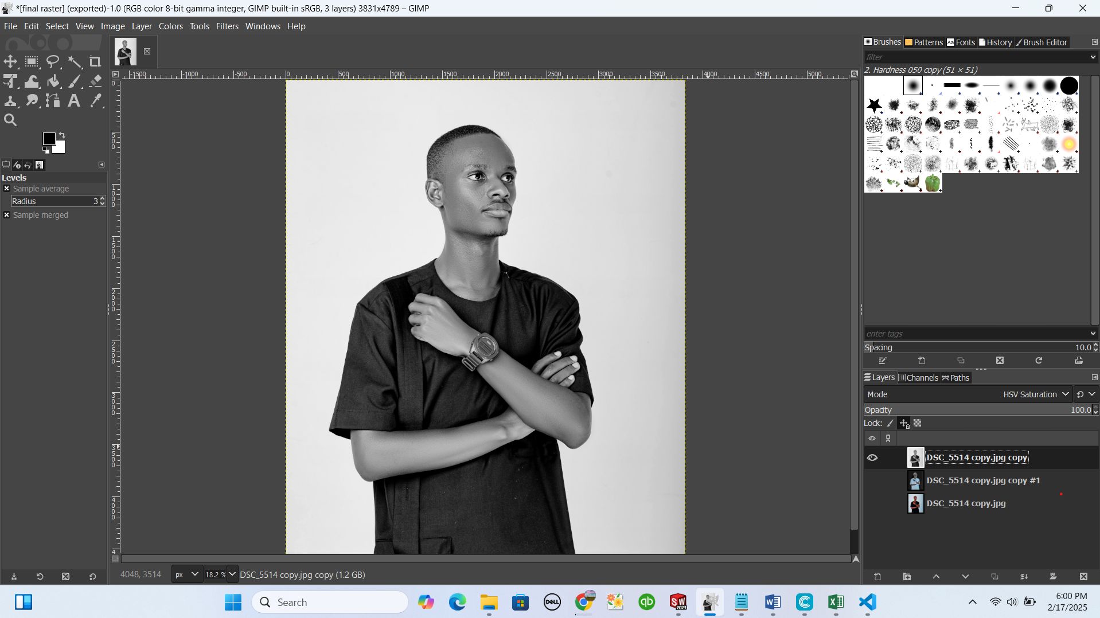Image resolution: width=1100 pixels, height=618 pixels.
Task: Open the blend mode group switcher dropdown
Action: point(1086,394)
